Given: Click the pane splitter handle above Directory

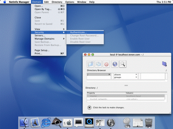Looking at the screenshot, I should click(x=126, y=85).
